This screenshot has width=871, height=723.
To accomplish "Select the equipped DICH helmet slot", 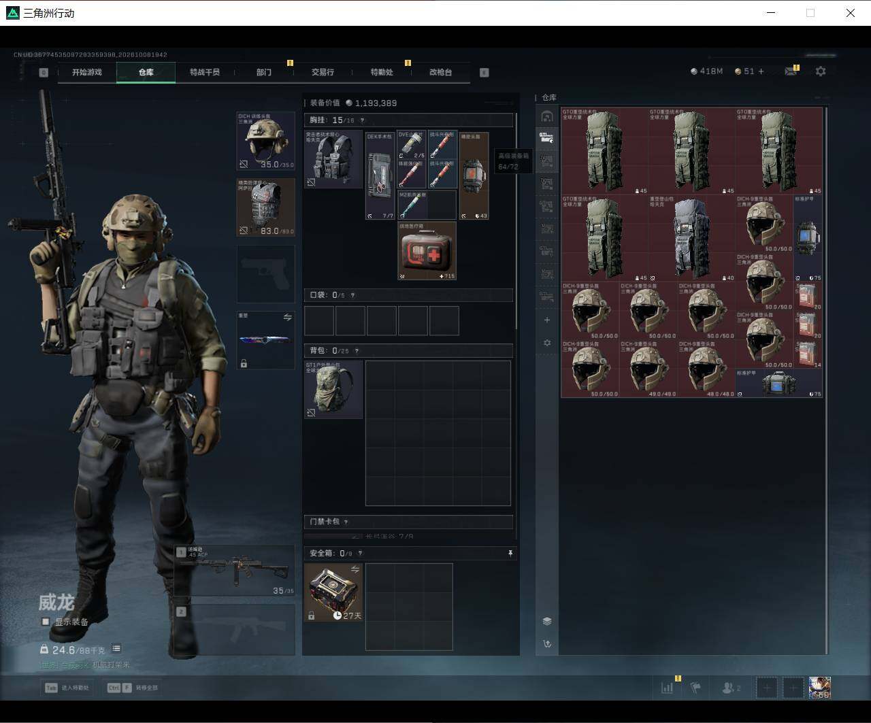I will point(265,141).
